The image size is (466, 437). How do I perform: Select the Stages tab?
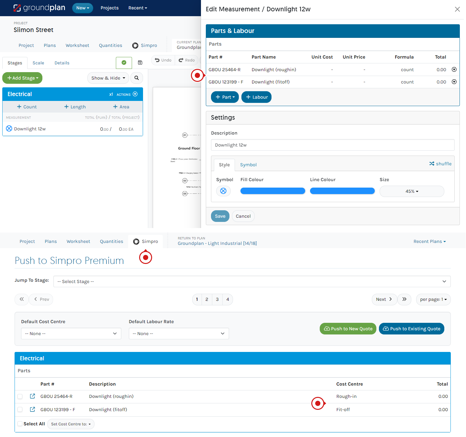15,63
